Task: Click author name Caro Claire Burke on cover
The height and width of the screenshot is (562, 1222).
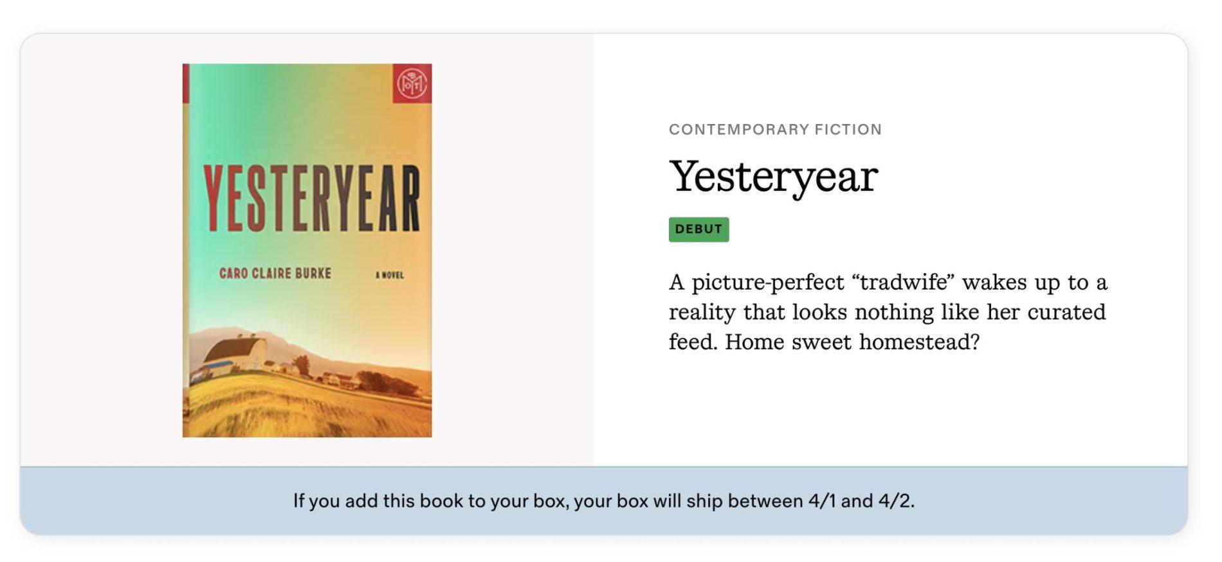Action: 275,274
